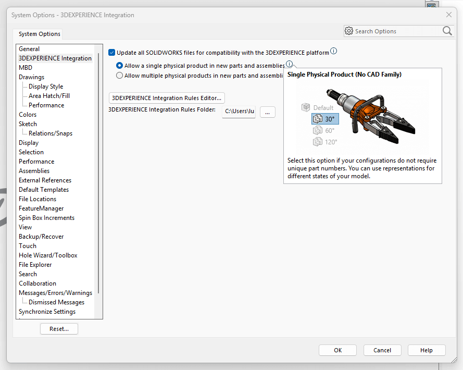Open the Hole Wizard/Toolbox settings page
463x370 pixels.
pyautogui.click(x=48, y=255)
